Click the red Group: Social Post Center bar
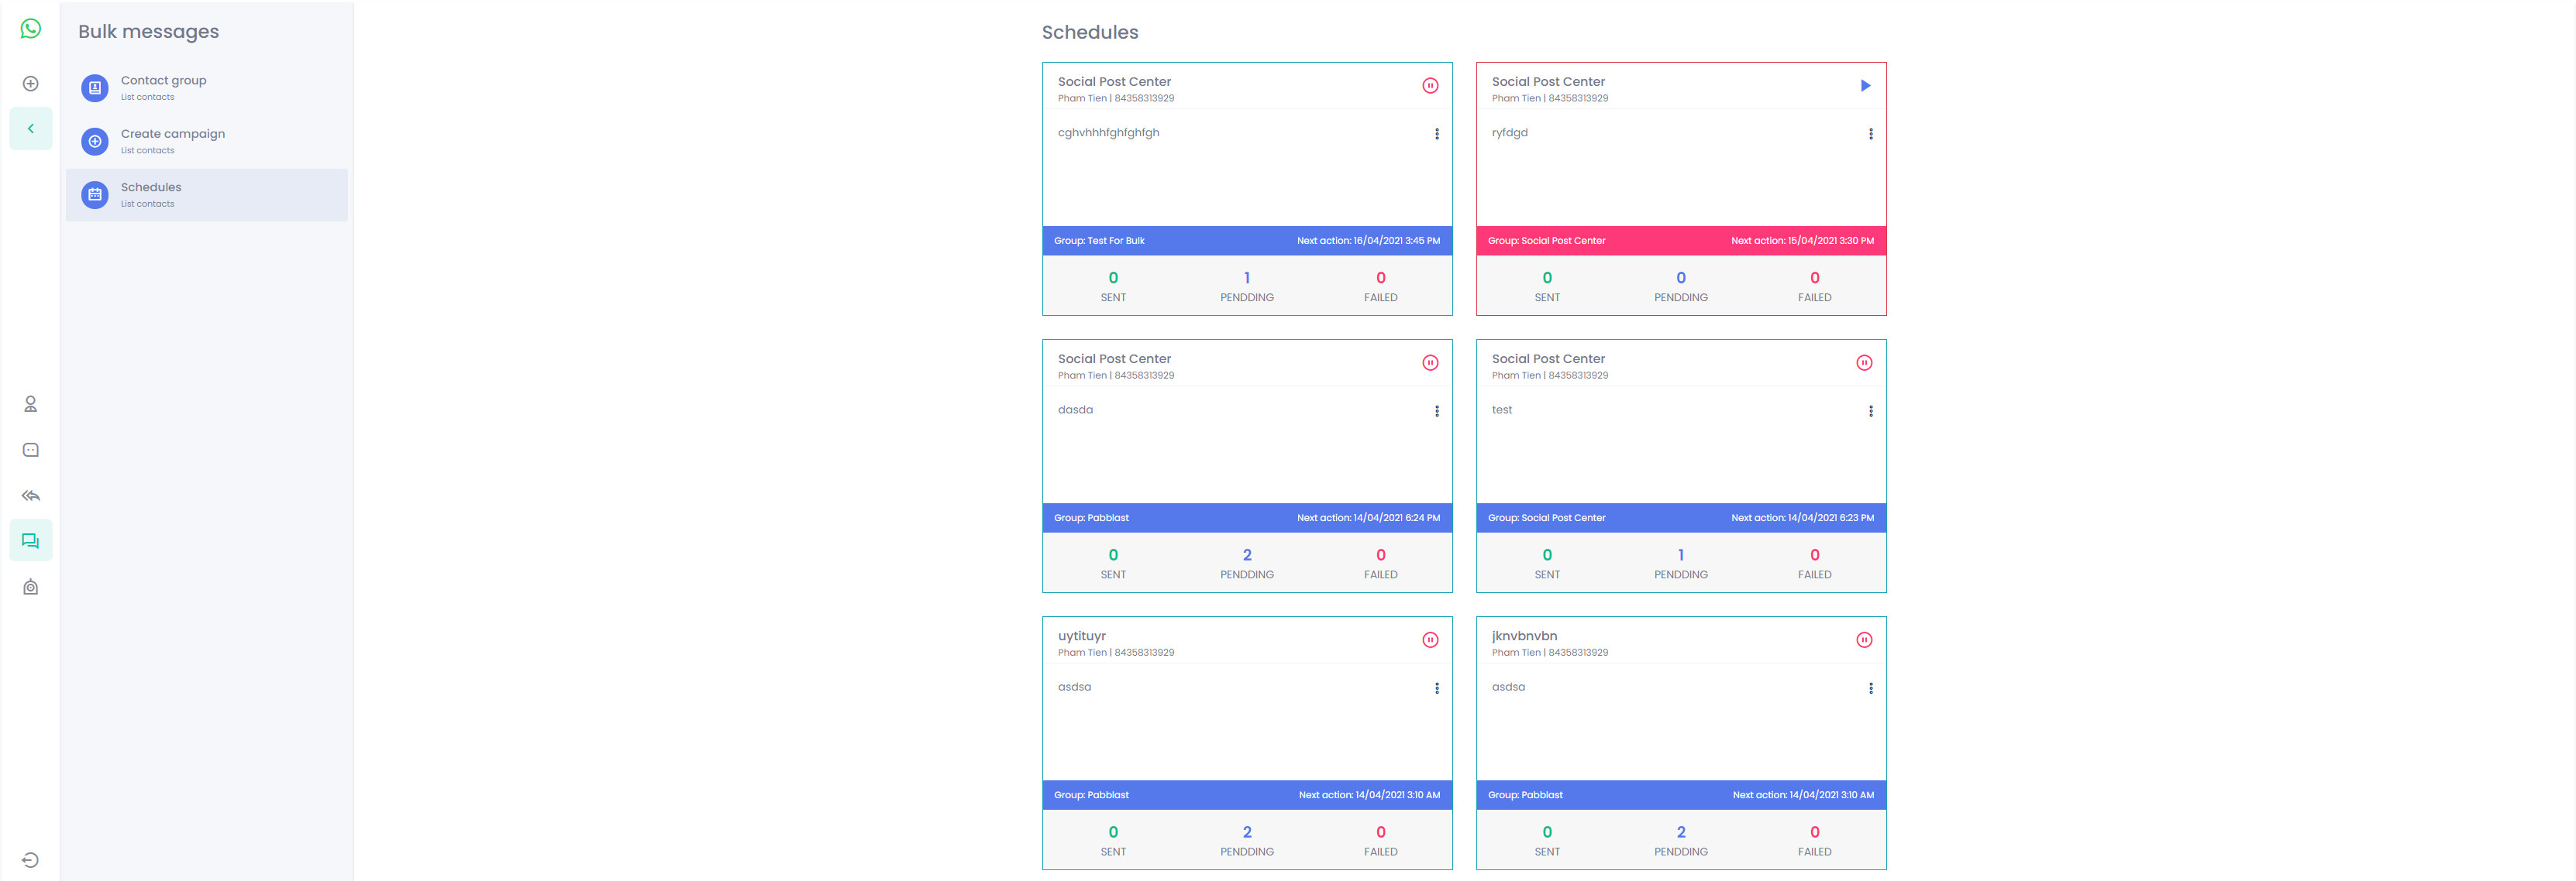This screenshot has height=881, width=2576. click(x=1680, y=241)
